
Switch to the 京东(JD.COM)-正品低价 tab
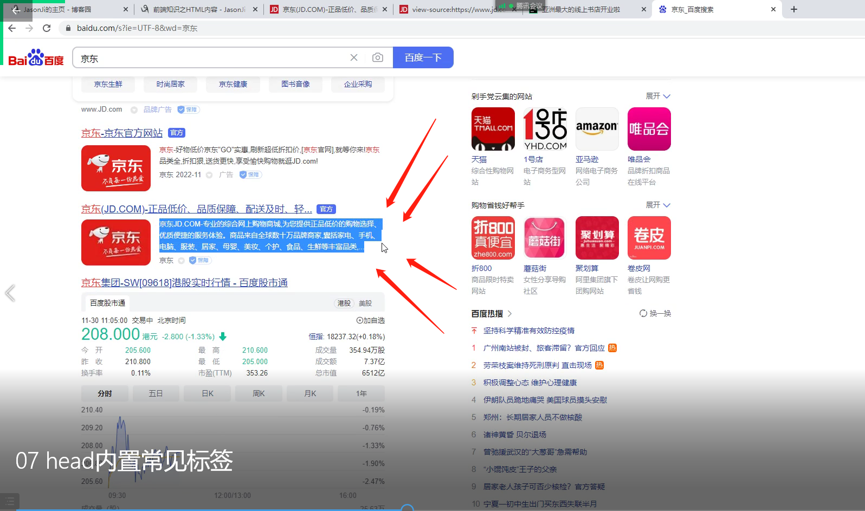coord(328,9)
